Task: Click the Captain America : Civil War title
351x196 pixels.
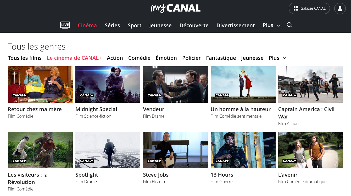Action: click(306, 113)
